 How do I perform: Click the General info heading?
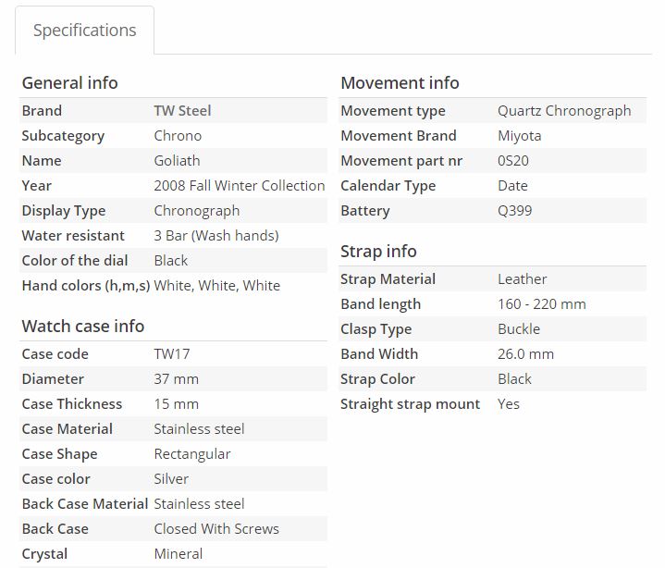pyautogui.click(x=69, y=82)
